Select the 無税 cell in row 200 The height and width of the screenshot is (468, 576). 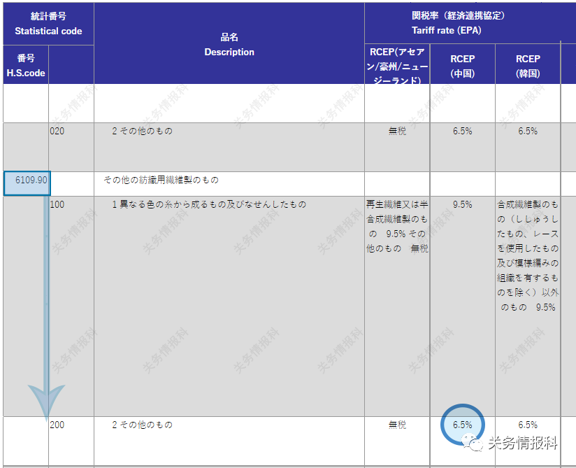(x=397, y=425)
